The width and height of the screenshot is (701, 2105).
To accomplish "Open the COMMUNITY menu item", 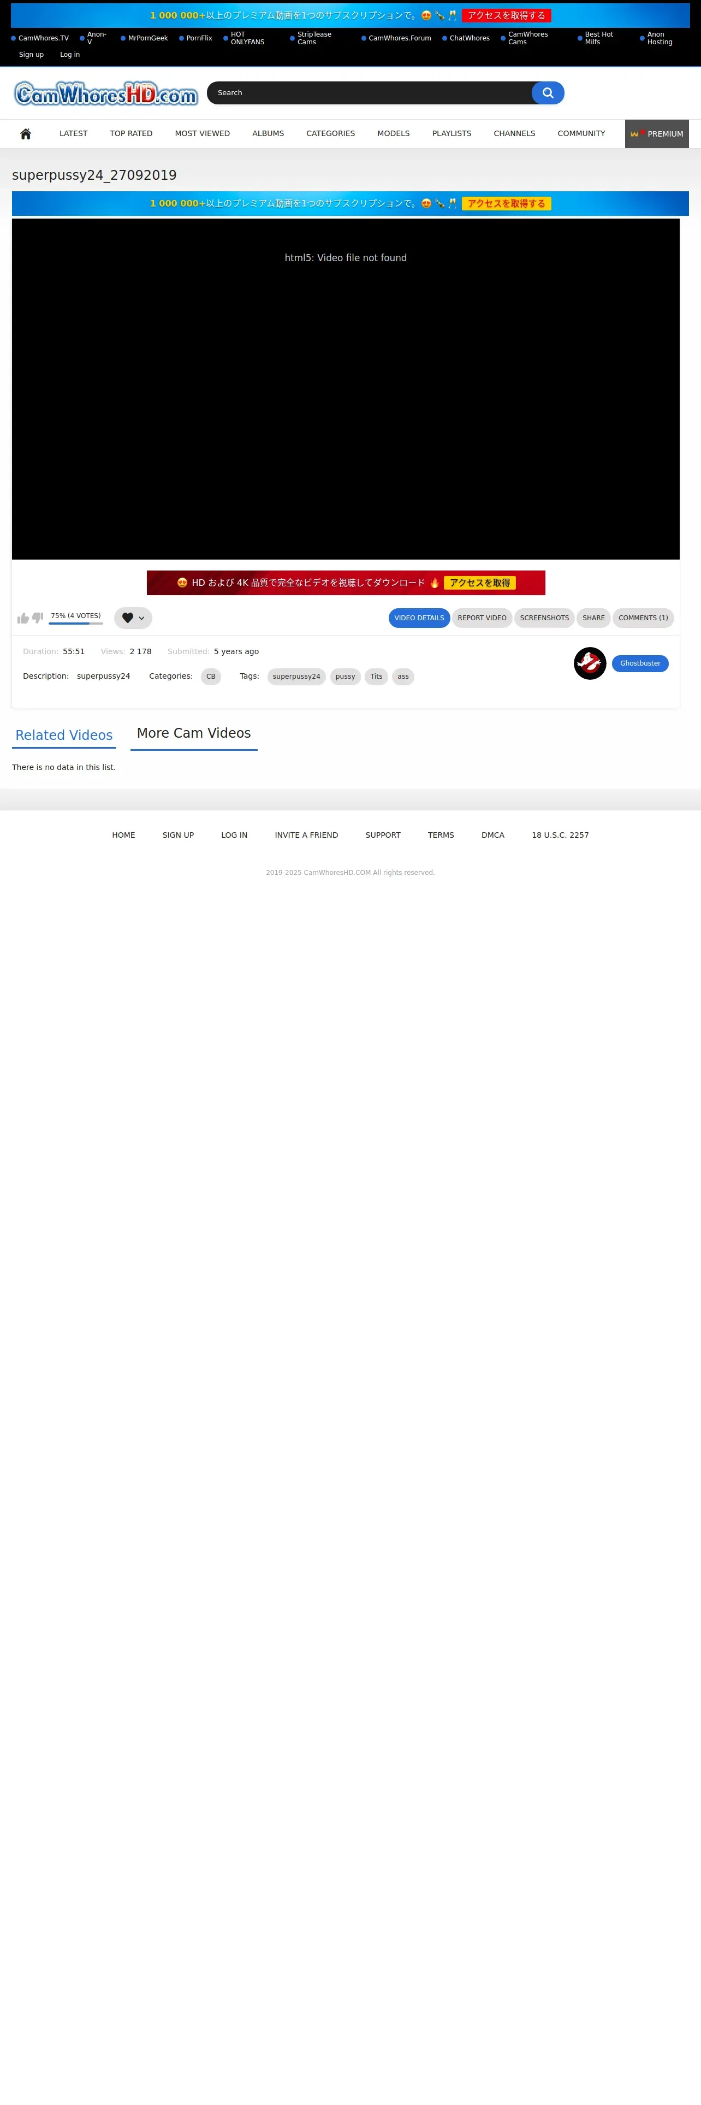I will (x=581, y=134).
